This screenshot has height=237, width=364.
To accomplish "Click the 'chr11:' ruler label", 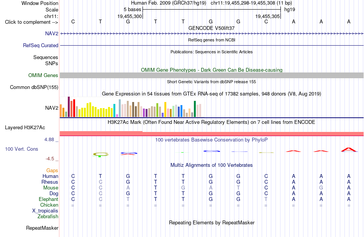I will click(x=51, y=16).
